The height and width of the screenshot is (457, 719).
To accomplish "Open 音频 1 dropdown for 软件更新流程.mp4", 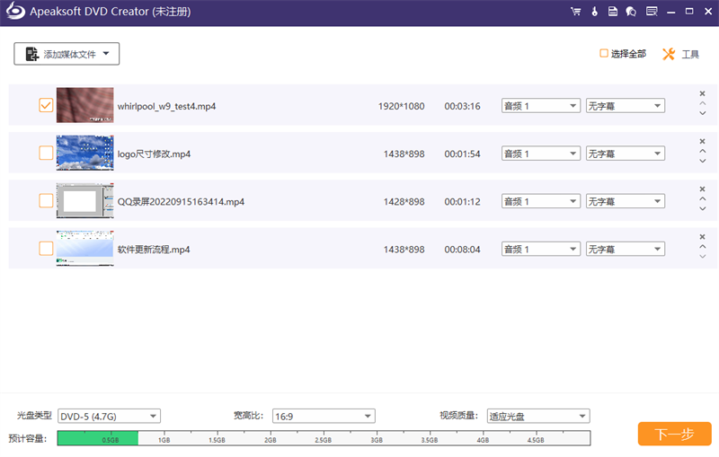I will 541,249.
